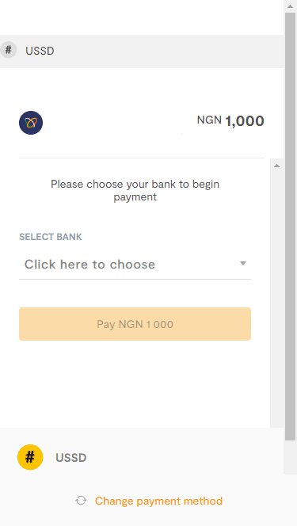
Task: Expand bank list via dropdown triangle
Action: [243, 264]
